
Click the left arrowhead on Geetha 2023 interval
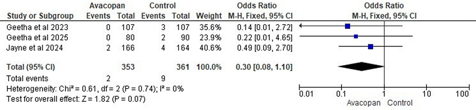[x=301, y=26]
